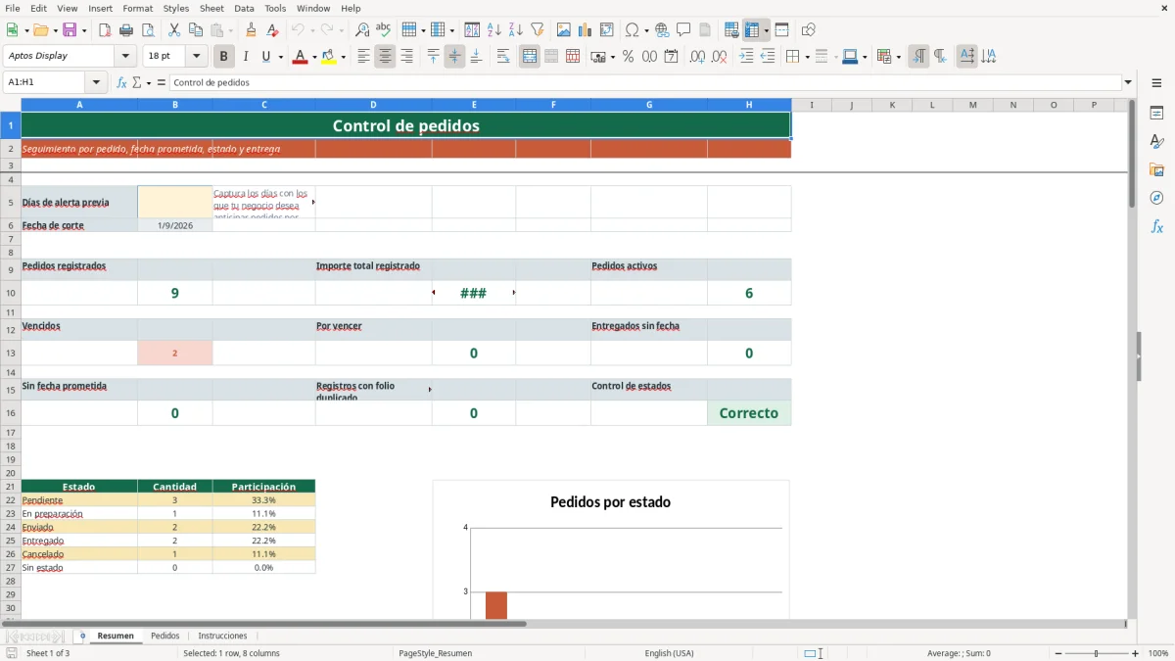Switch to the Pedidos sheet tab
The height and width of the screenshot is (661, 1175).
165,637
